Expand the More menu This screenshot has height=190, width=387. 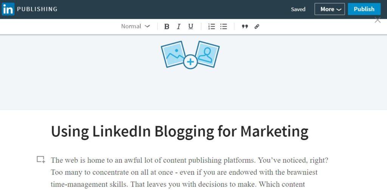(x=330, y=9)
